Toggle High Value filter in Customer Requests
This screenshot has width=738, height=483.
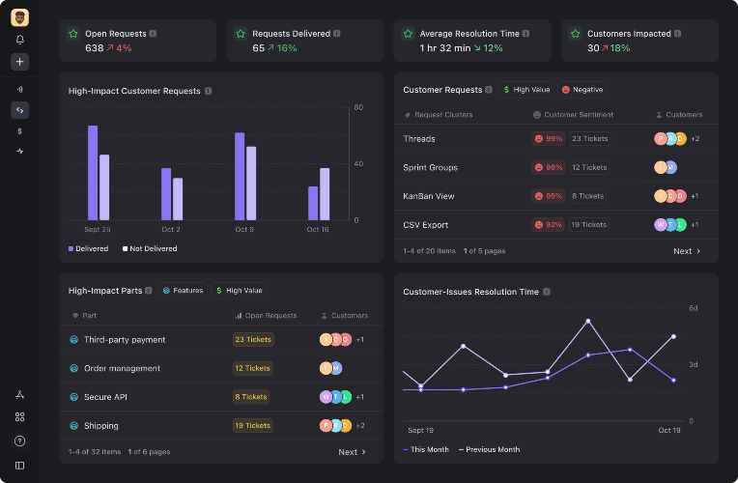click(526, 90)
